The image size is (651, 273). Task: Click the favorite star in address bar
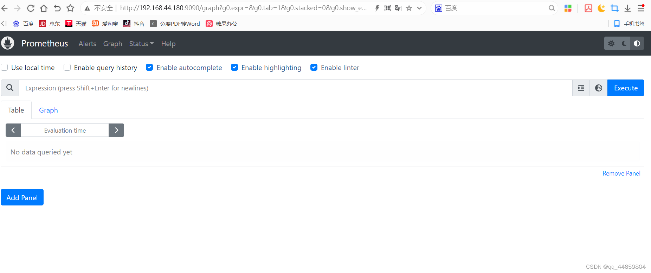coord(409,8)
